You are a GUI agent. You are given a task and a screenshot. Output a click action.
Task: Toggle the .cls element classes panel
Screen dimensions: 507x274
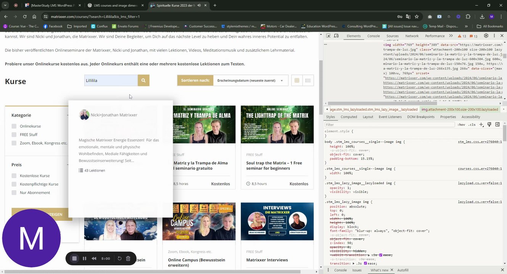(x=472, y=124)
